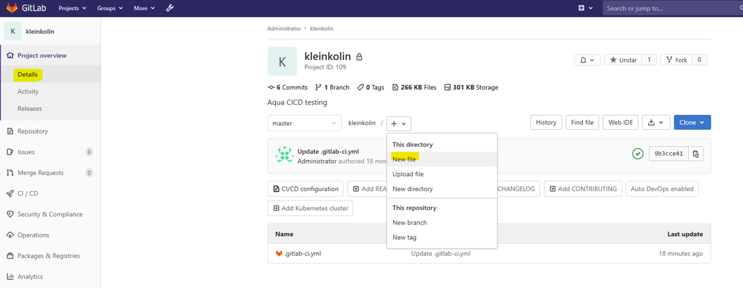Toggle the plus add-to-tree dropdown
The width and height of the screenshot is (743, 288).
point(398,123)
